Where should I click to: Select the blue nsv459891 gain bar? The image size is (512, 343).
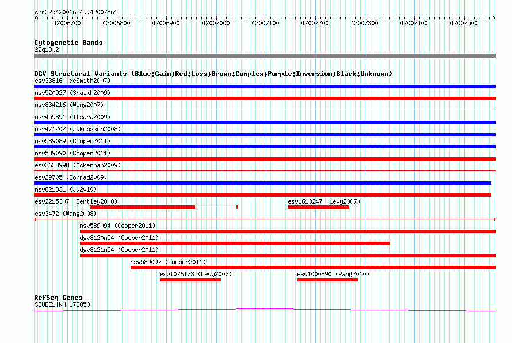[x=265, y=123]
